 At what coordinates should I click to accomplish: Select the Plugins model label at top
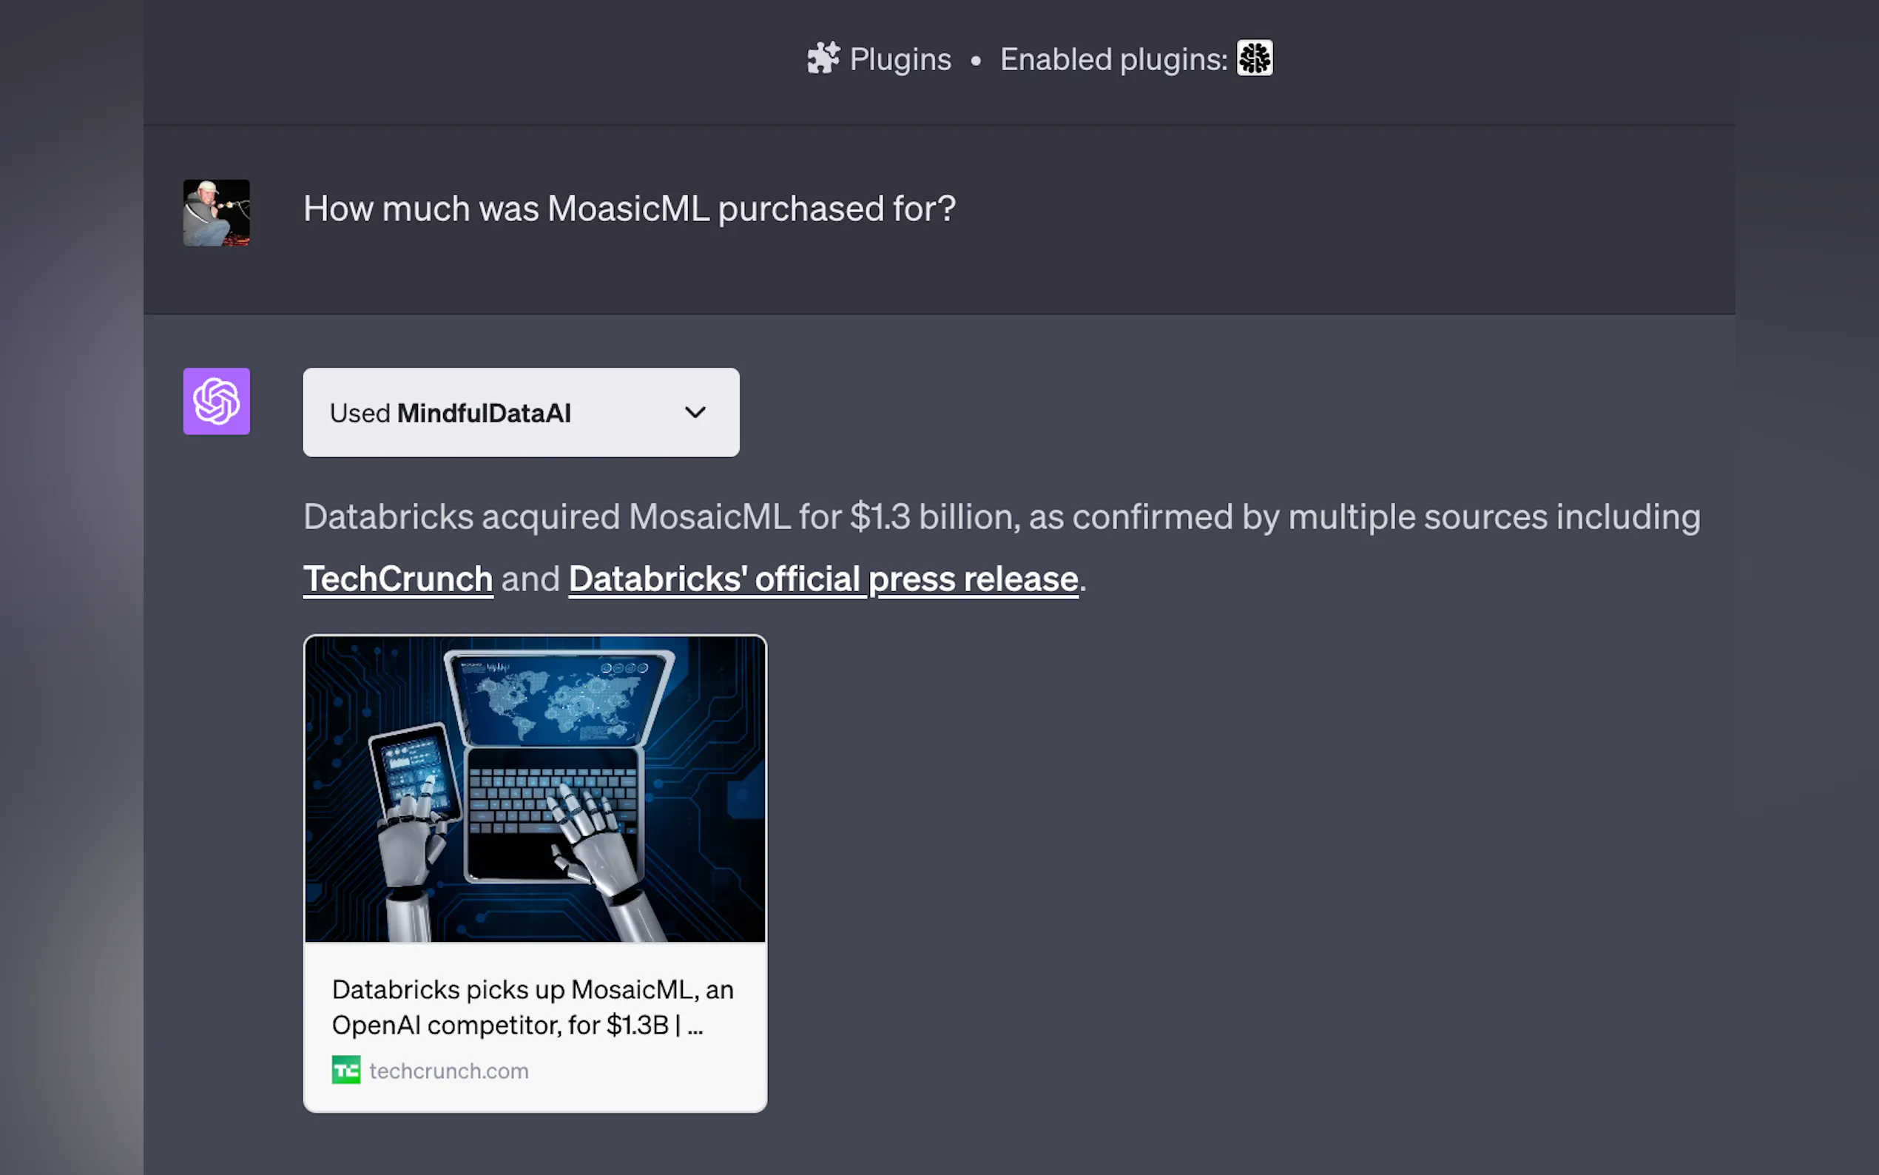(900, 59)
